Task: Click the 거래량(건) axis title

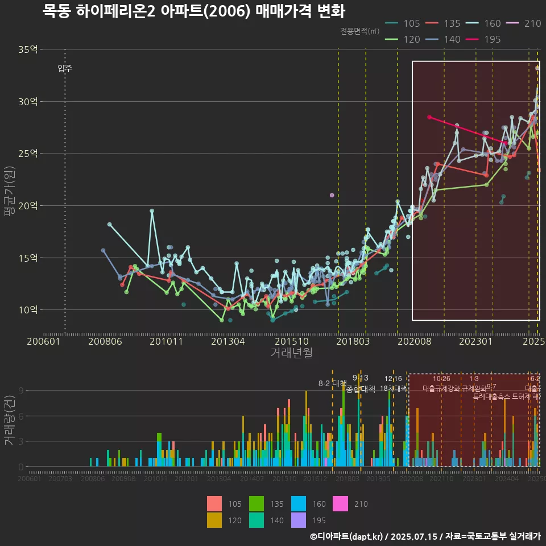Action: pos(10,420)
